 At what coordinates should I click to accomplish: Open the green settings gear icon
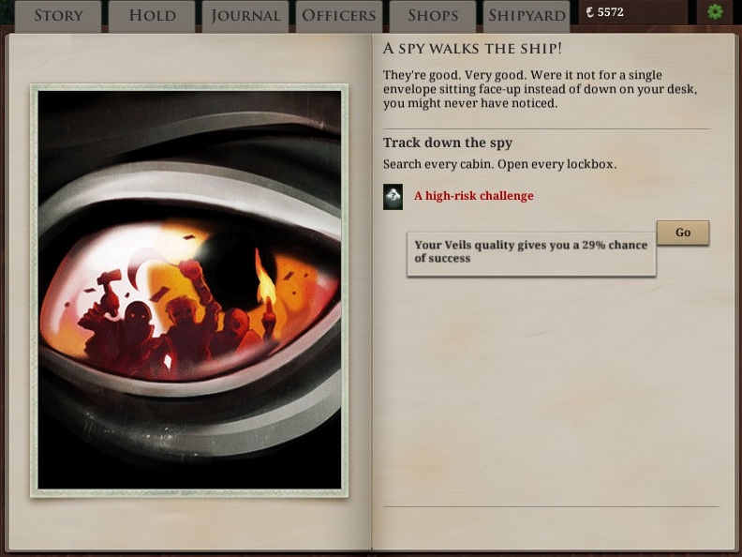click(715, 12)
